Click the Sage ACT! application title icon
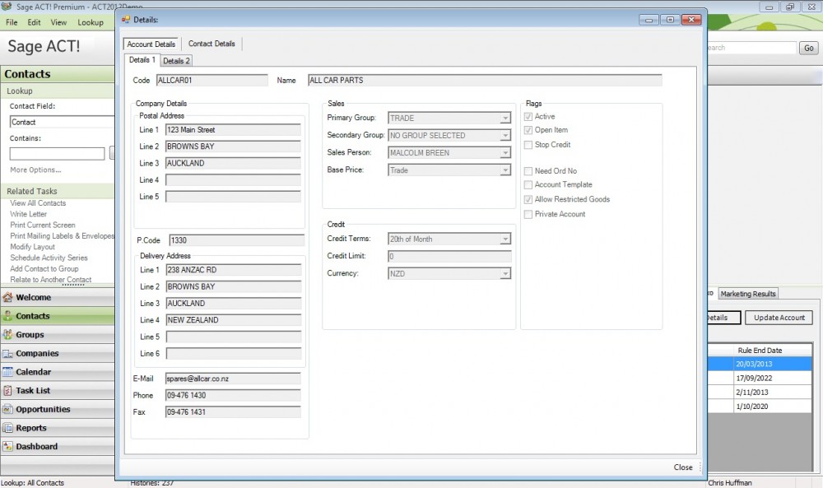Screen dimensions: 823x488 coord(7,7)
